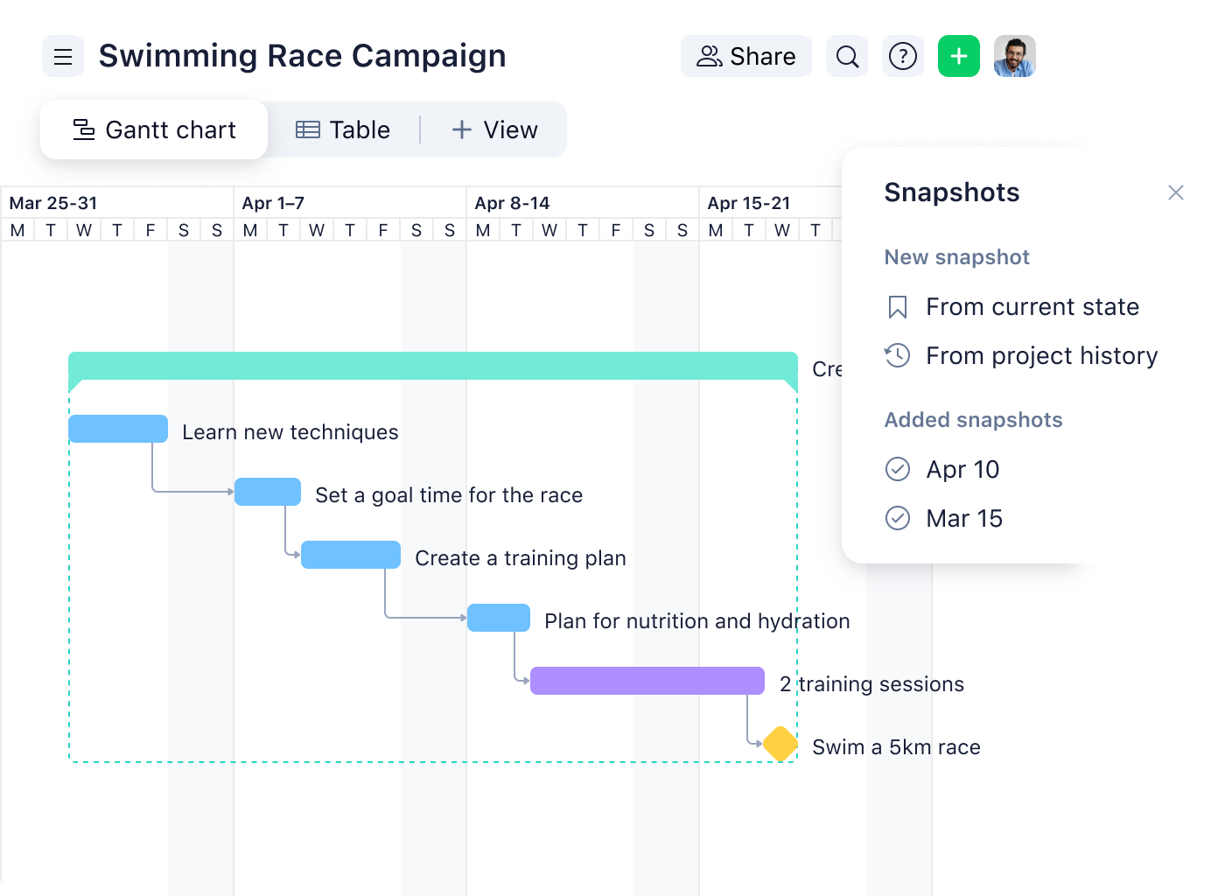Collapse the Snapshots panel with the X
This screenshot has height=896, width=1232.
pos(1176,192)
